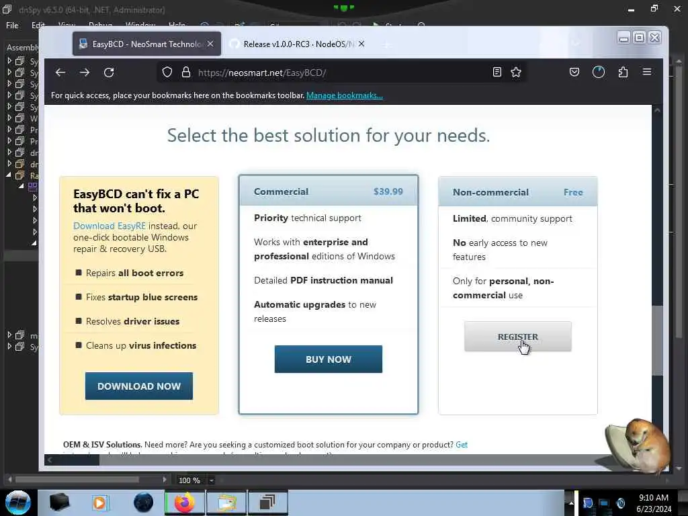688x516 pixels.
Task: Follow the Download EasyRE link
Action: 110,226
